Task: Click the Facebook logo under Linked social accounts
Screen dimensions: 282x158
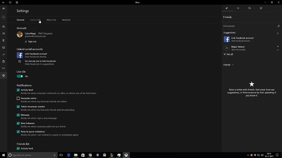Action: point(19,55)
